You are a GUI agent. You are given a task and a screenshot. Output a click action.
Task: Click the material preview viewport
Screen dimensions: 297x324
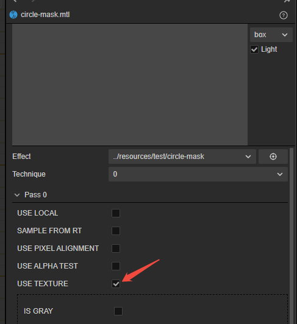coord(130,85)
